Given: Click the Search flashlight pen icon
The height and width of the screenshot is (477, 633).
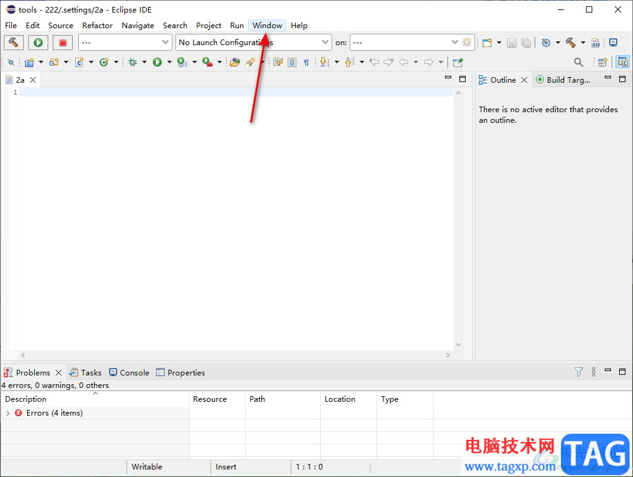Looking at the screenshot, I should (250, 62).
